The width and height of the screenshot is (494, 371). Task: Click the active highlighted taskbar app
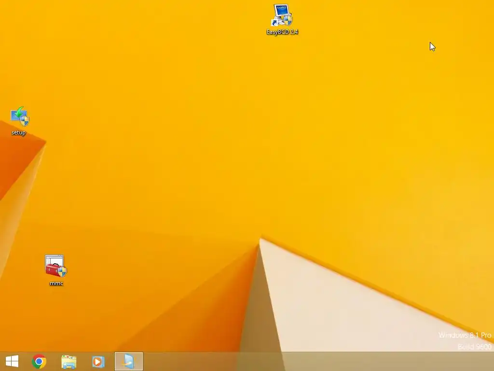128,361
